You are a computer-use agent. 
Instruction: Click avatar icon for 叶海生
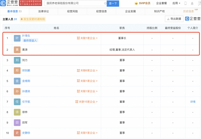coord(17,38)
